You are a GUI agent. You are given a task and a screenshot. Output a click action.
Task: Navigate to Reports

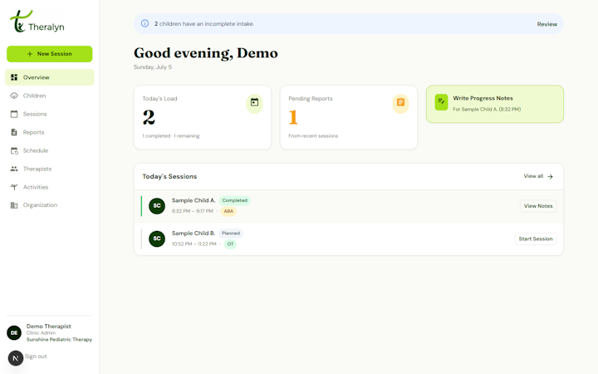tap(50, 132)
